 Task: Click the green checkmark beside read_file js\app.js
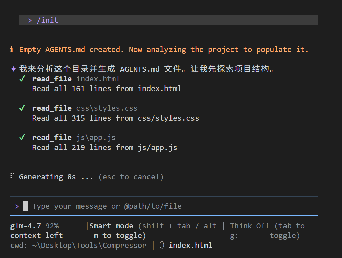[x=22, y=138]
